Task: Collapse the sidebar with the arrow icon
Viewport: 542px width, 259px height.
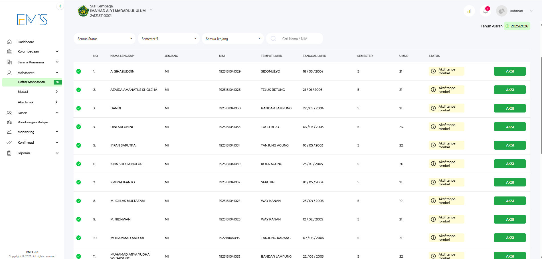Action: 60,6
